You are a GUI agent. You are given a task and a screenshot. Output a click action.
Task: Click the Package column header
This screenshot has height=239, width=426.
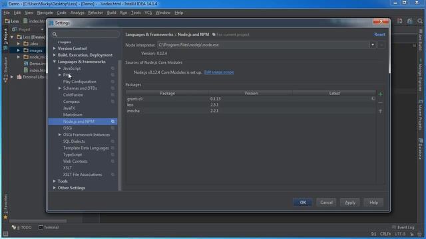pos(167,93)
